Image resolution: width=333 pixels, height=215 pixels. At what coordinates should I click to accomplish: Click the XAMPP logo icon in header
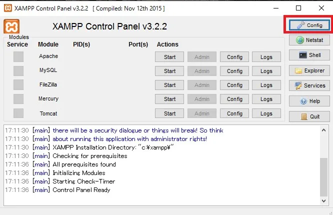click(11, 26)
